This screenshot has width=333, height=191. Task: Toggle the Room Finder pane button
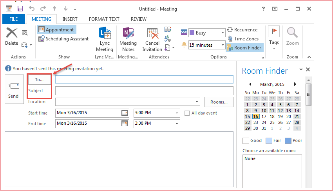(244, 48)
